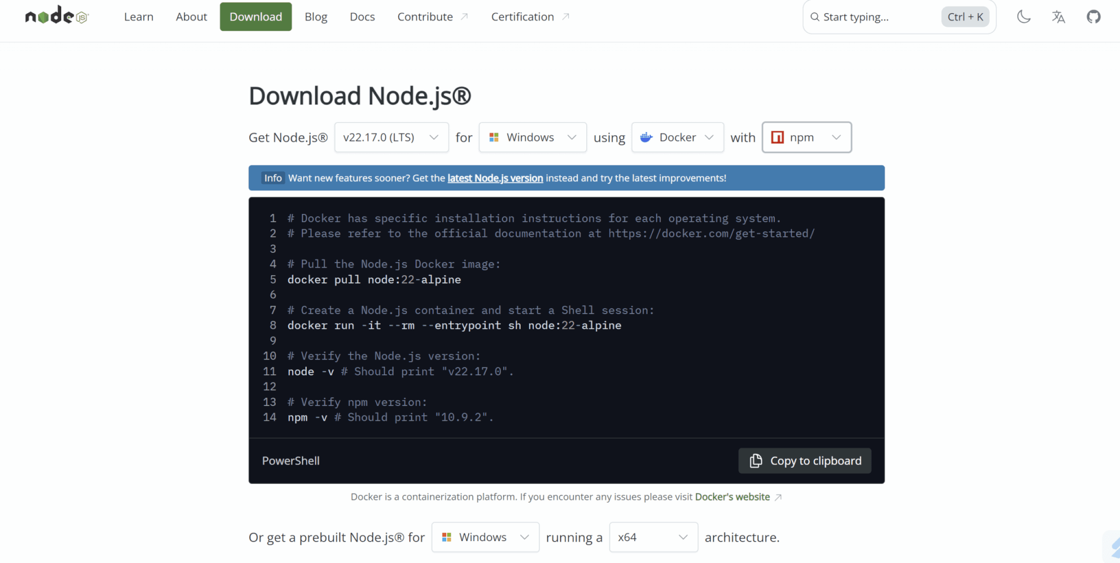Click the chevron on the Docker dropdown
Screen dimensions: 1120x563
709,137
